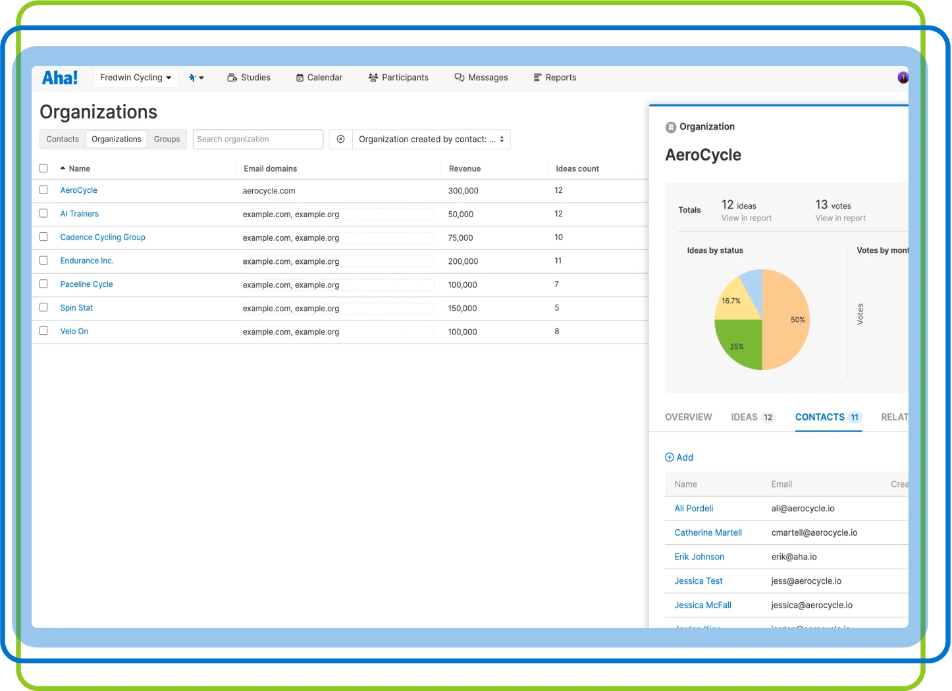Check the AeroCycle row checkbox
Image resolution: width=952 pixels, height=691 pixels.
click(x=43, y=190)
